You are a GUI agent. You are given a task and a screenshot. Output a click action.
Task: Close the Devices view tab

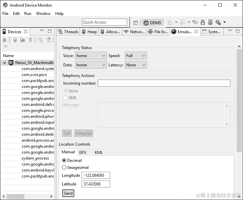click(x=26, y=32)
